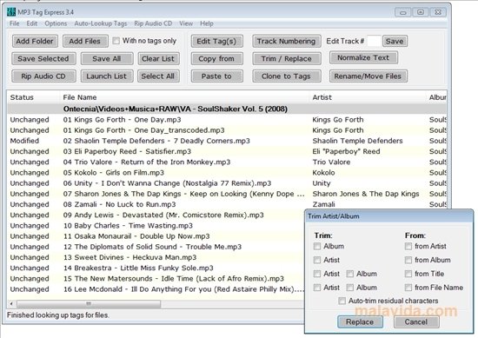The height and width of the screenshot is (338, 478).
Task: Select the SoulShaker Vol. 5 folder group row
Action: click(227, 109)
